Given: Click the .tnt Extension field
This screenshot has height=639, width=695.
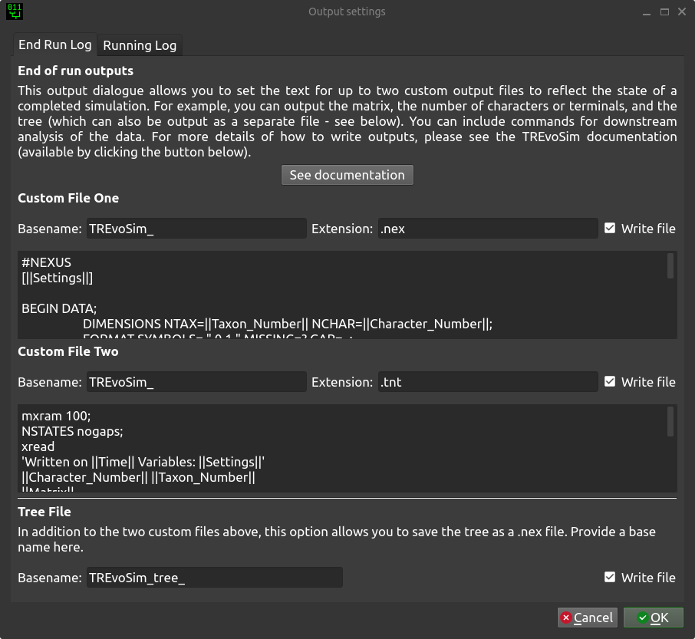Looking at the screenshot, I should (x=488, y=382).
